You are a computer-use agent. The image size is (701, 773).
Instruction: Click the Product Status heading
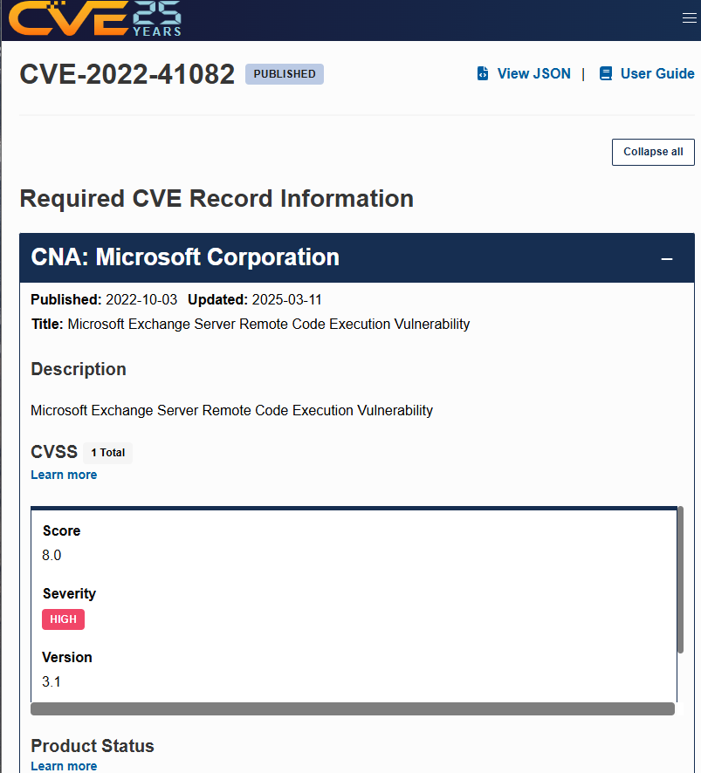pyautogui.click(x=93, y=746)
